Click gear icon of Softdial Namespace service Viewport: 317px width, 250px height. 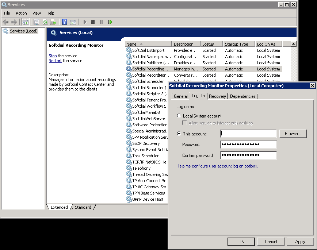[129, 56]
